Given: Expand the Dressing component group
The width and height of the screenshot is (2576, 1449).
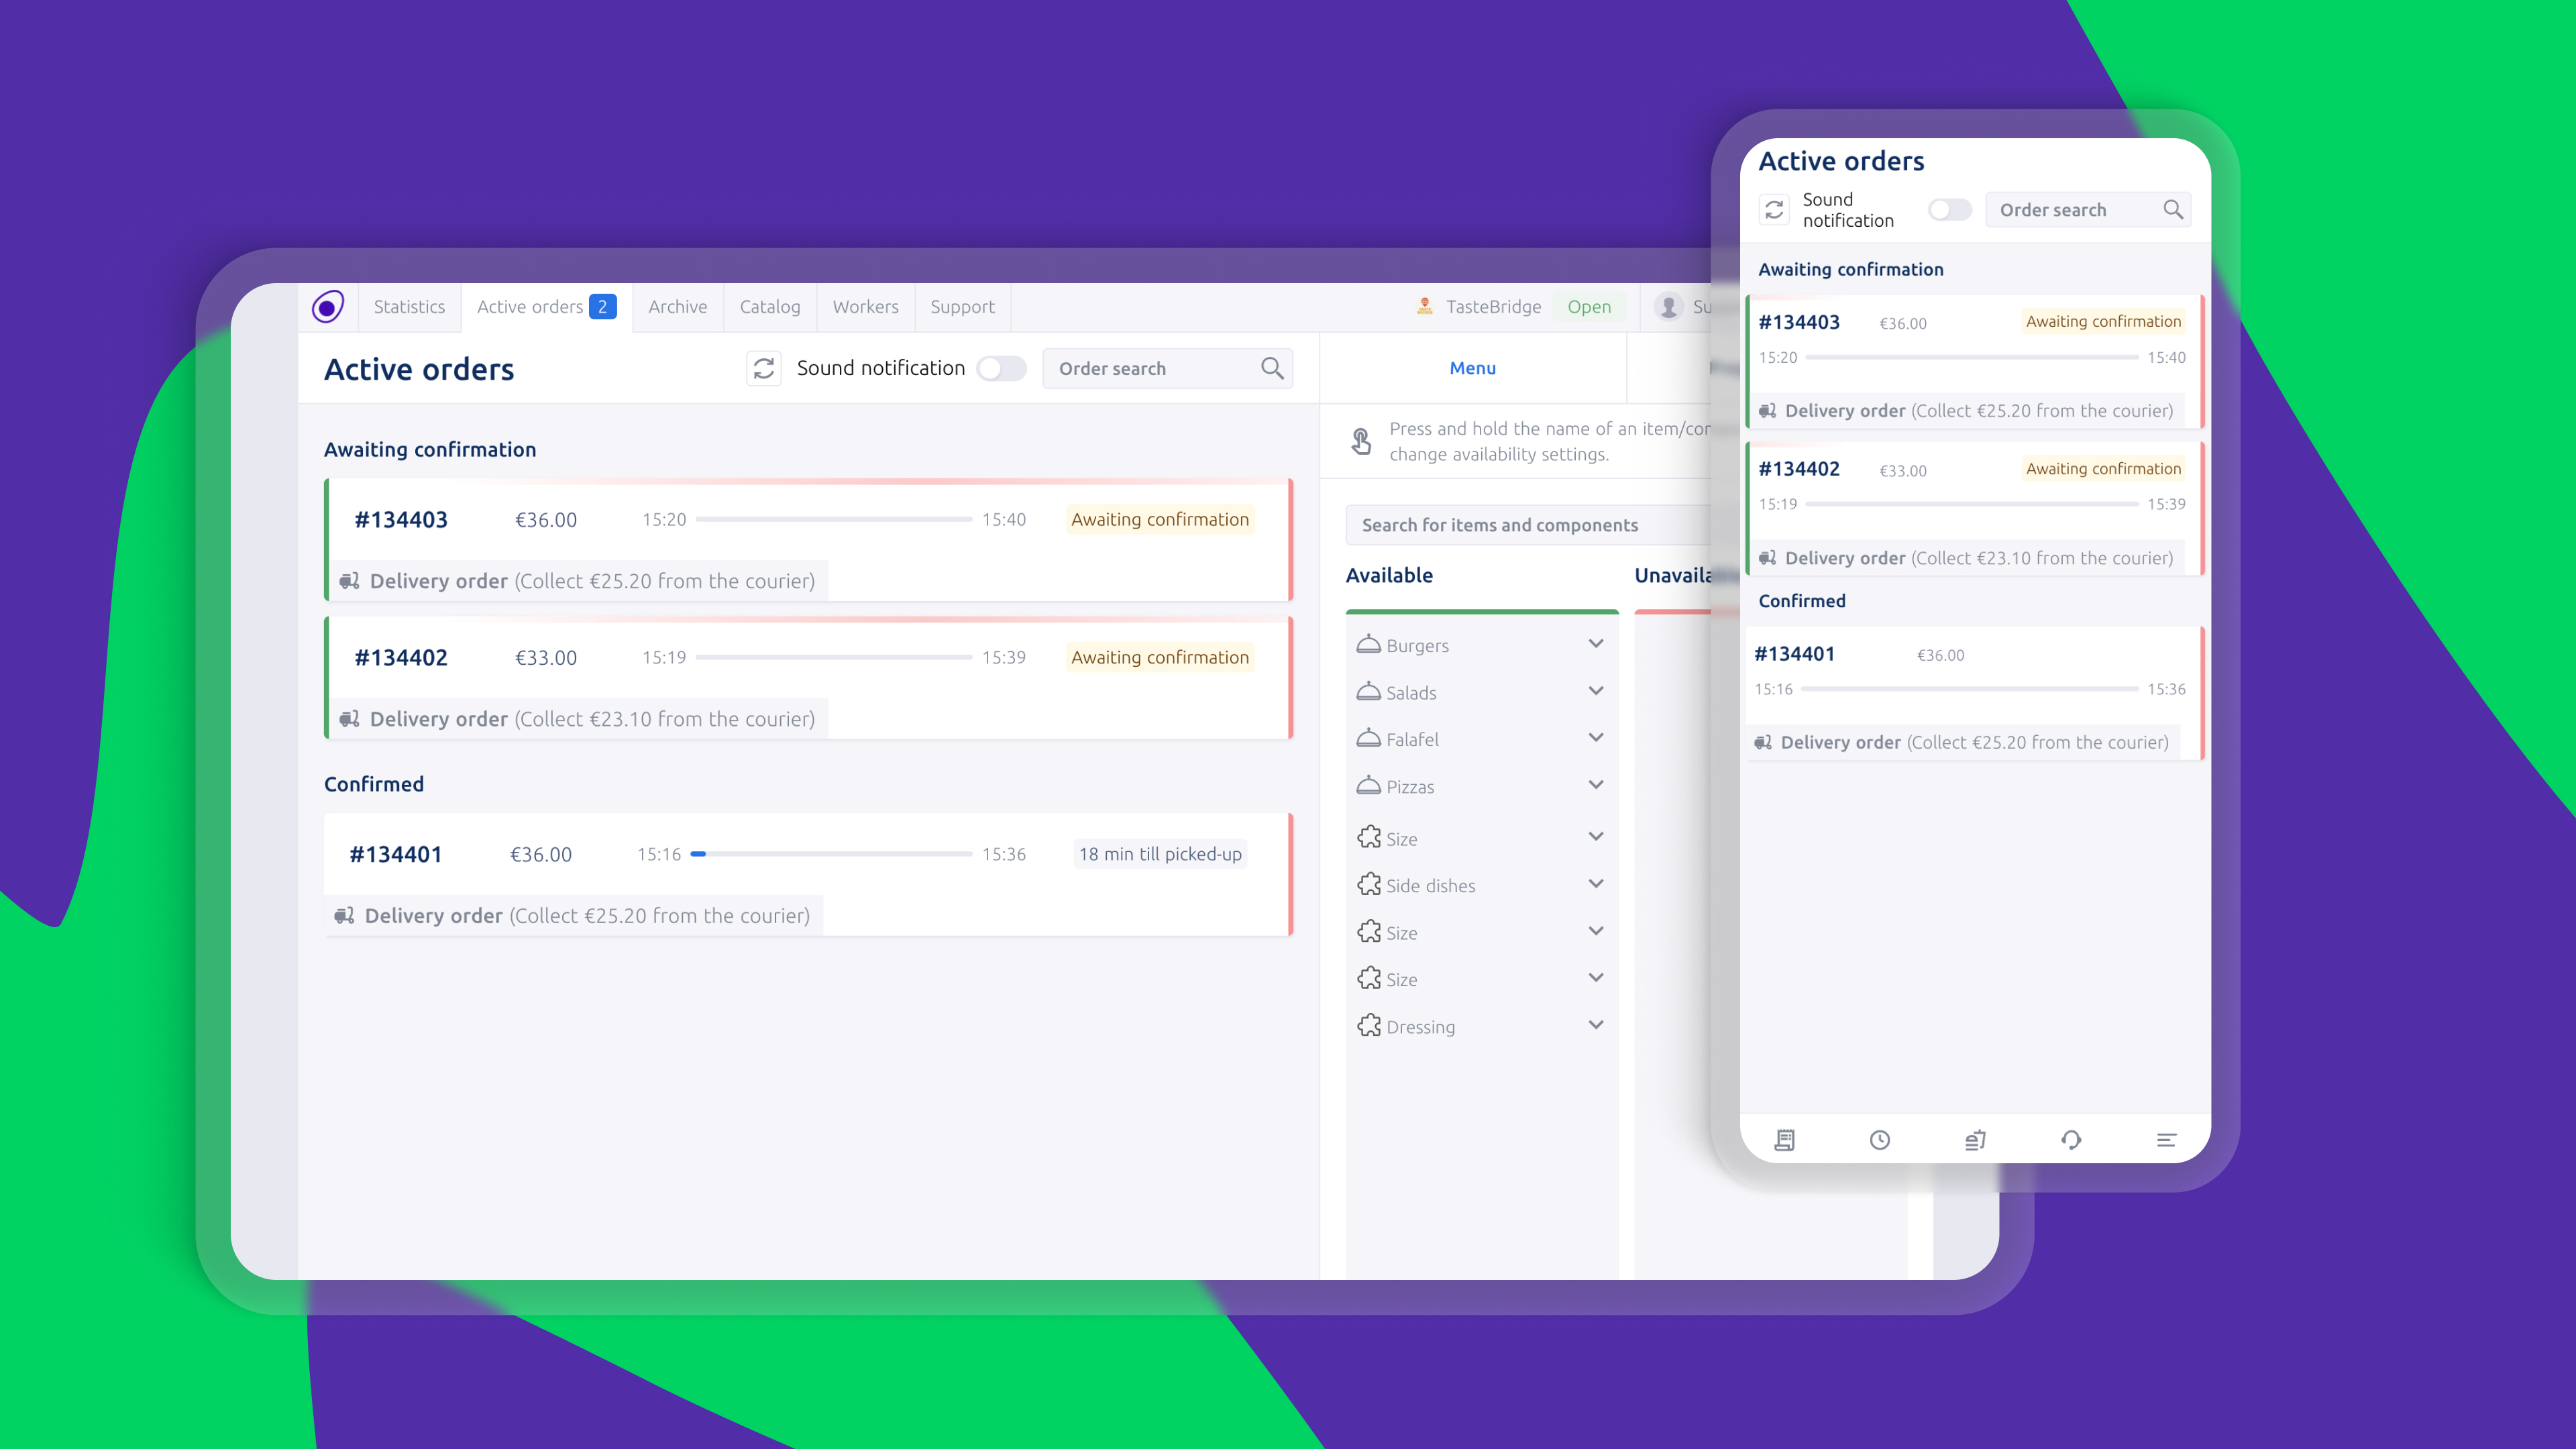Looking at the screenshot, I should [x=1596, y=1025].
